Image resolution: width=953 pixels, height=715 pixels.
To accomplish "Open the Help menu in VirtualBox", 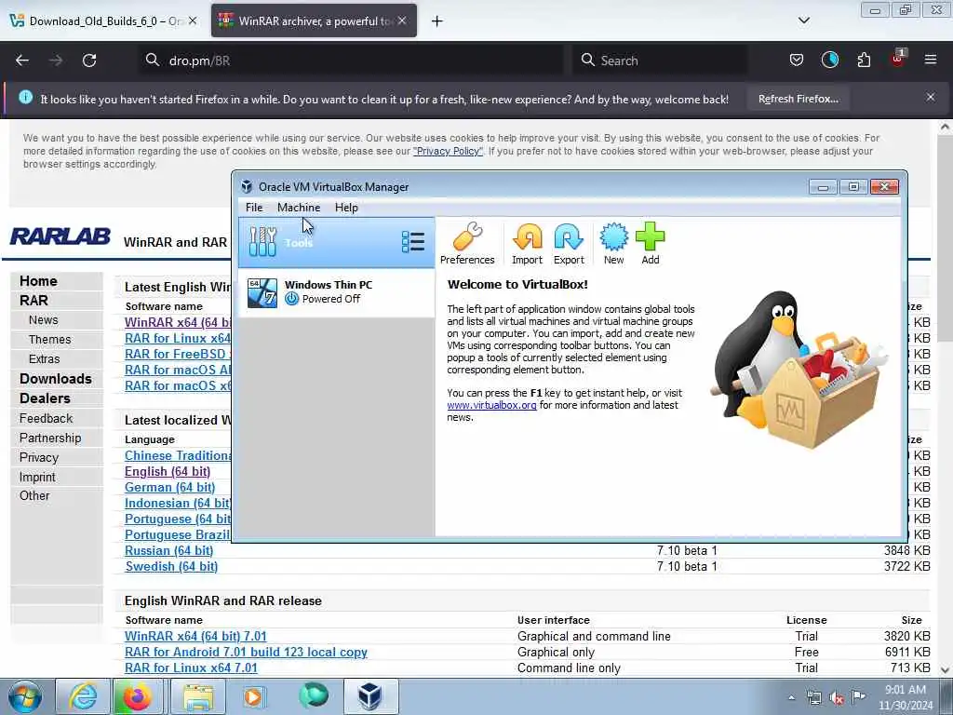I will click(x=346, y=208).
